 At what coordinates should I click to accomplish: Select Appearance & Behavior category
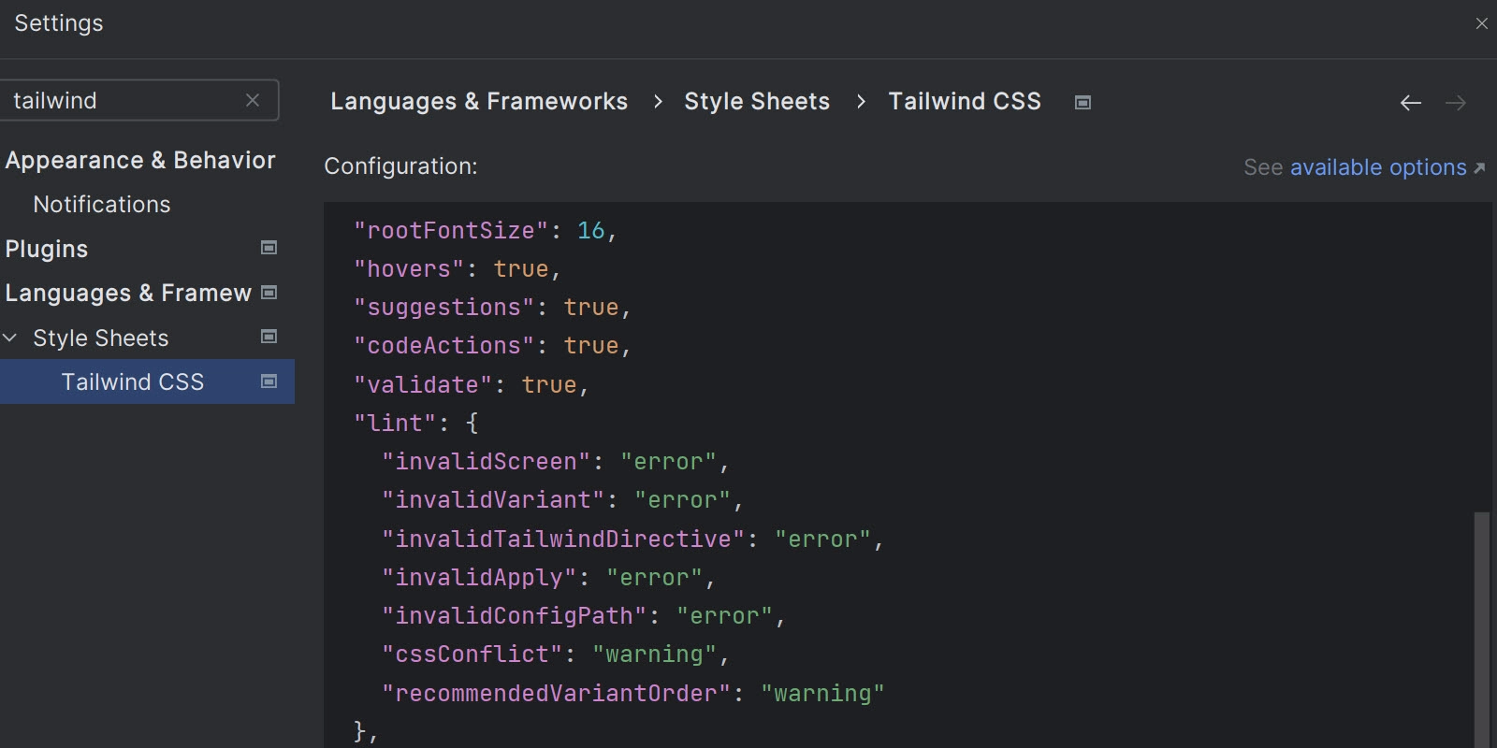click(x=140, y=161)
